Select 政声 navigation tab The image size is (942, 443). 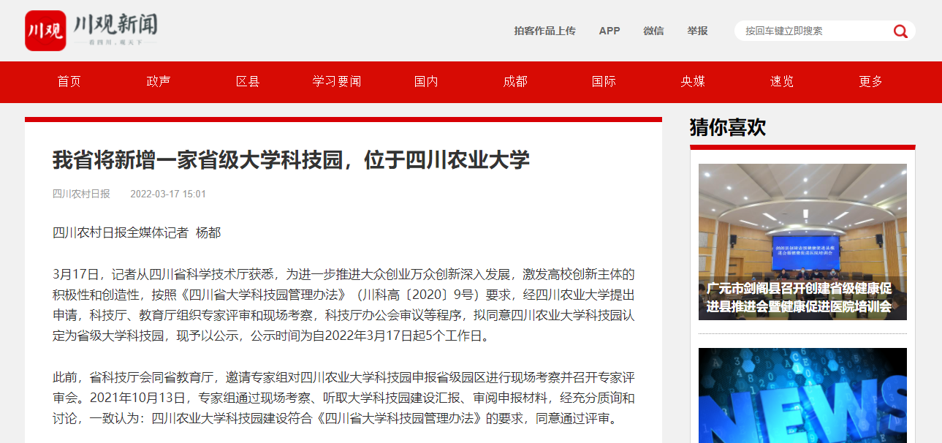(159, 82)
